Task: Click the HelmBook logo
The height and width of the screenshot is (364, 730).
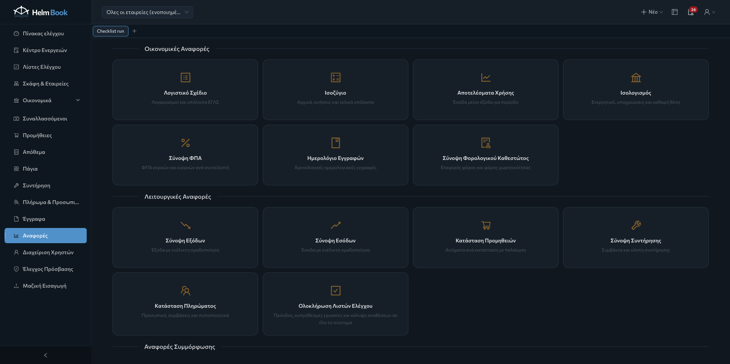Action: (x=40, y=12)
